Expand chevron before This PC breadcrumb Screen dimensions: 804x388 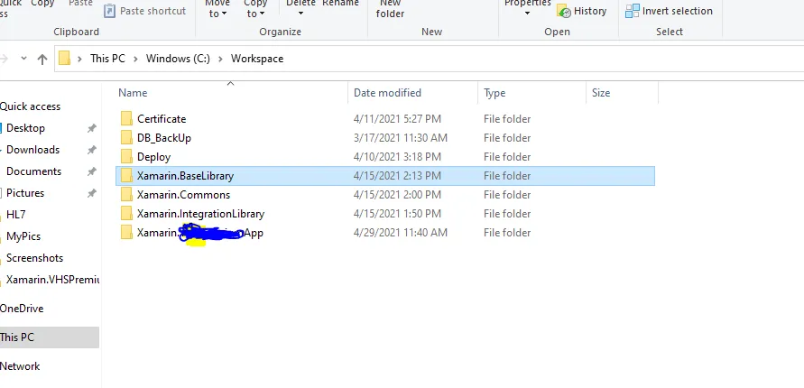click(80, 59)
